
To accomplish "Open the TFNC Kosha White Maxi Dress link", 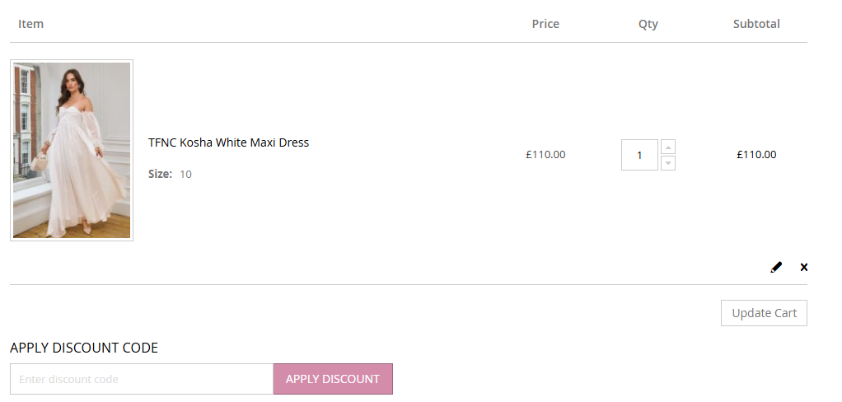I will 228,143.
